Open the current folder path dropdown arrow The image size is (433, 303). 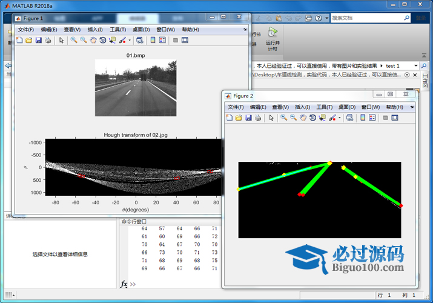(x=416, y=65)
